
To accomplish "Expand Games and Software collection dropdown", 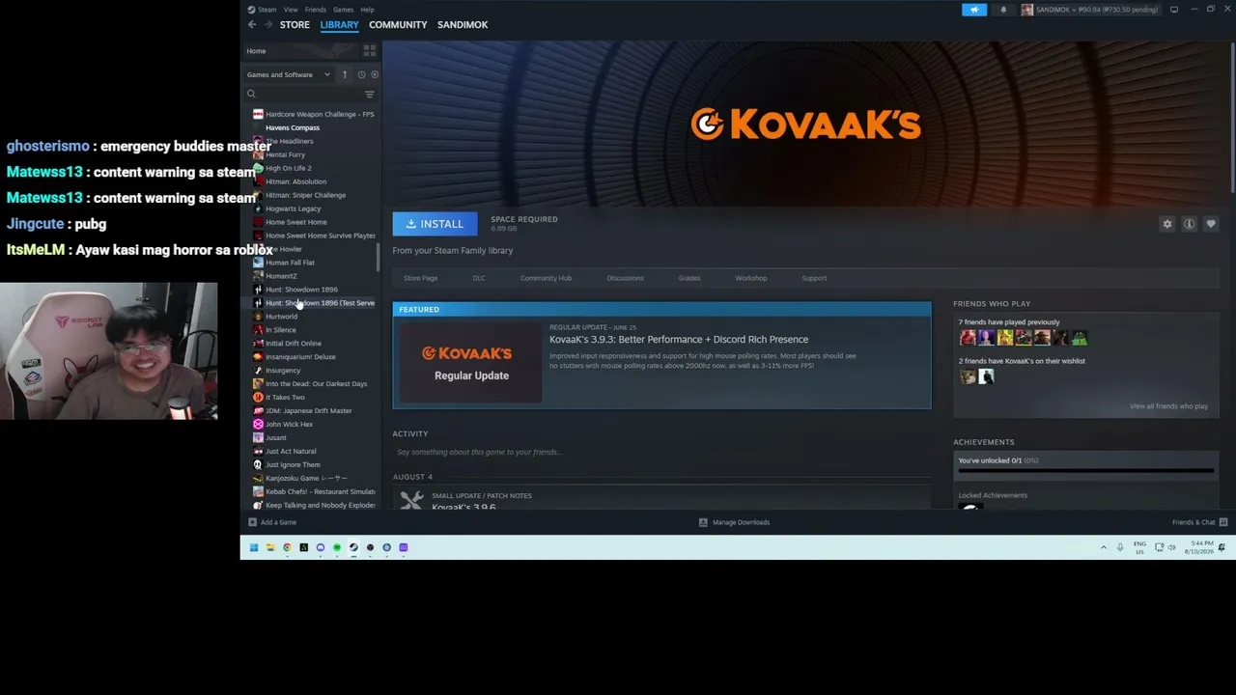I will point(326,74).
